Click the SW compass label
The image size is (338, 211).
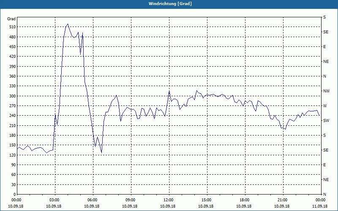(x=326, y=121)
